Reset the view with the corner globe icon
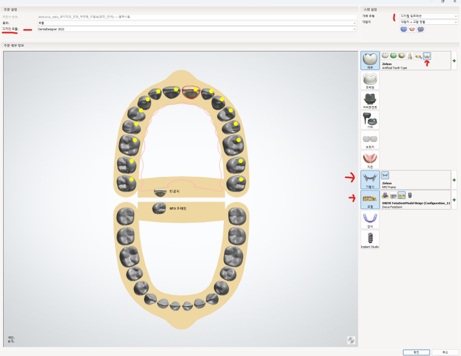Viewport: 461px width, 356px height. coord(351,340)
